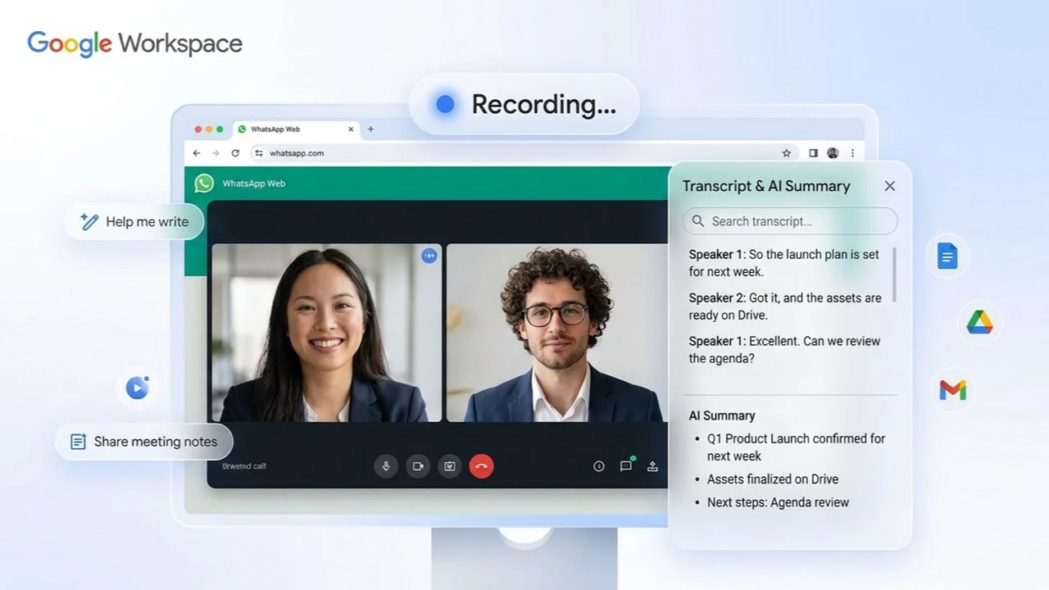Click the AI Summary heading
Viewport: 1049px width, 590px height.
(722, 415)
